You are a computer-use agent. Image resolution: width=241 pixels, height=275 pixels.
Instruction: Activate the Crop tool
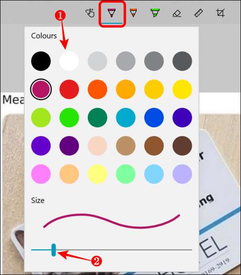click(x=220, y=13)
